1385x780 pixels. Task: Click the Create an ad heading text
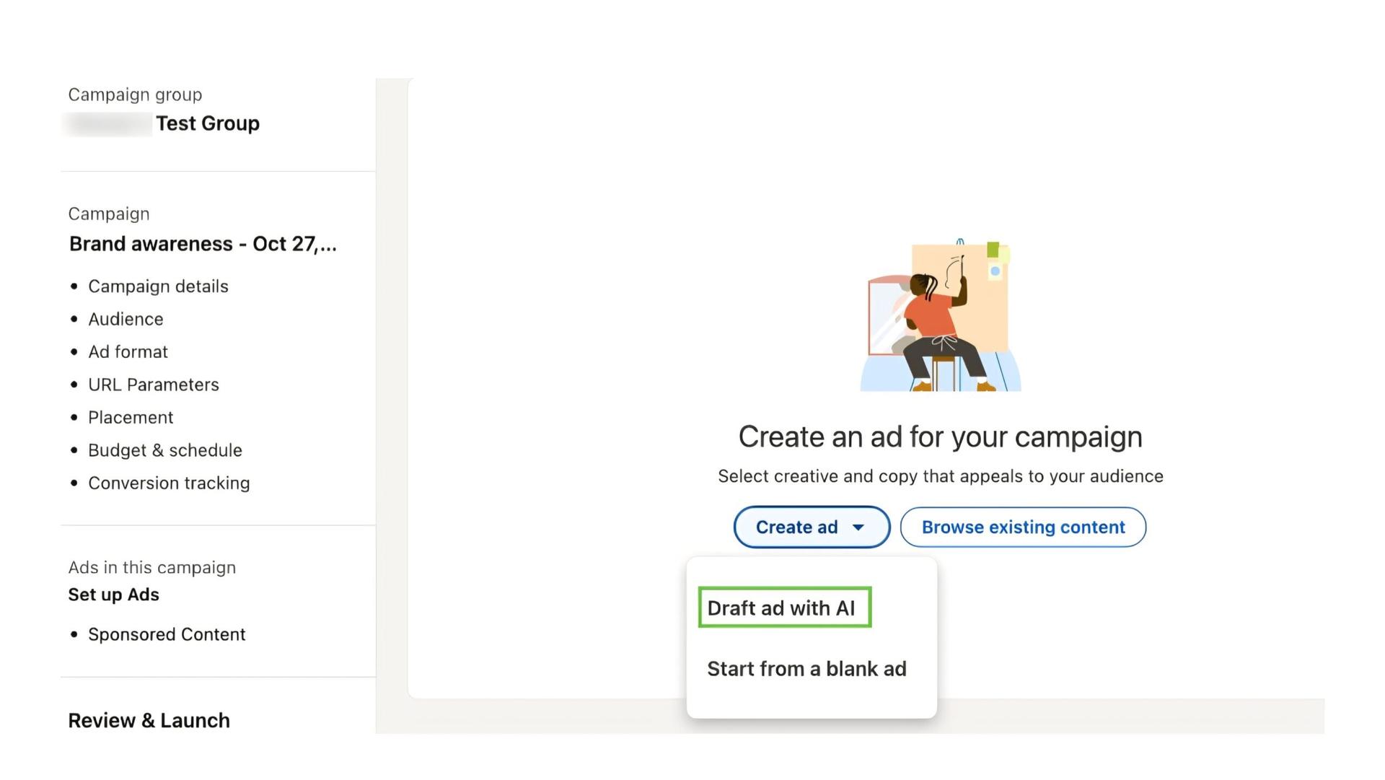click(x=940, y=437)
